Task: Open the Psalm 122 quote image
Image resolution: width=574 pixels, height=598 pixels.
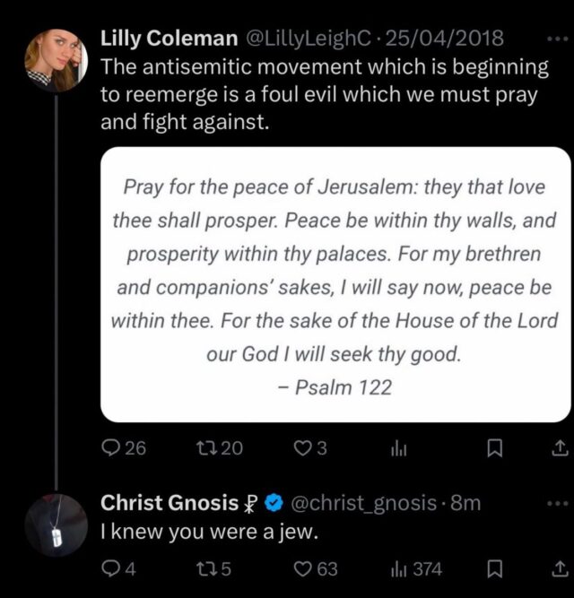Action: click(x=335, y=284)
